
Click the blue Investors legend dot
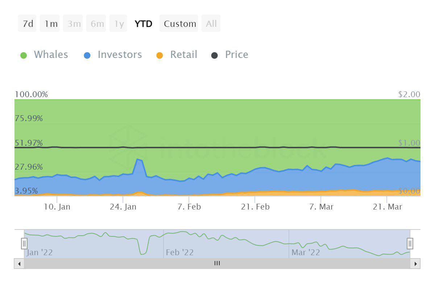pos(87,55)
